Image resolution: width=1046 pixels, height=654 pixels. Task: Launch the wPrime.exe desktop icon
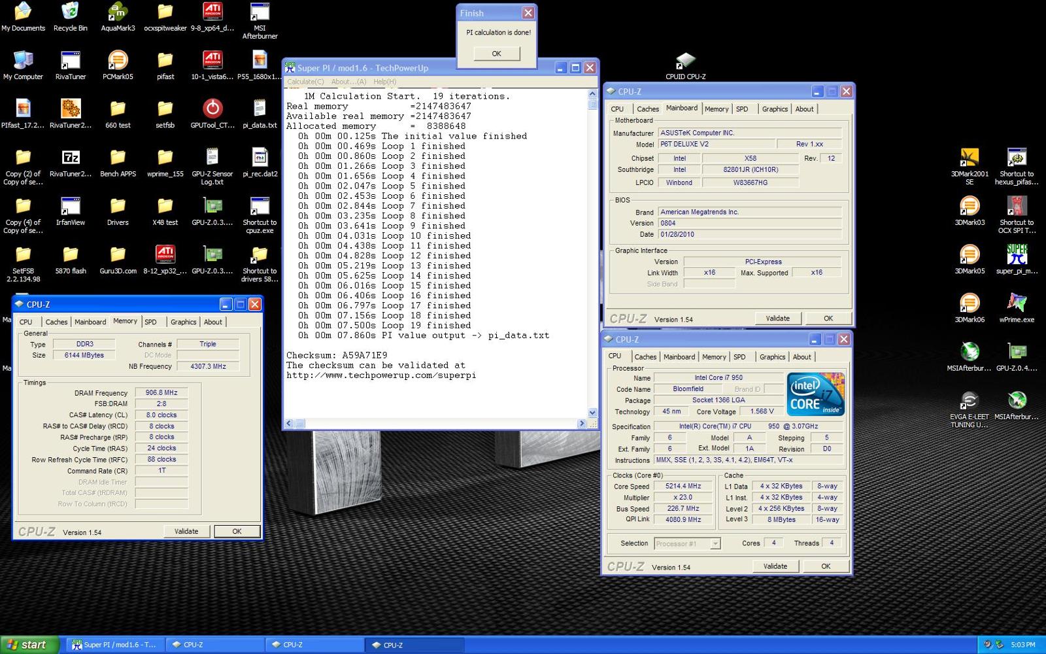tap(1017, 308)
